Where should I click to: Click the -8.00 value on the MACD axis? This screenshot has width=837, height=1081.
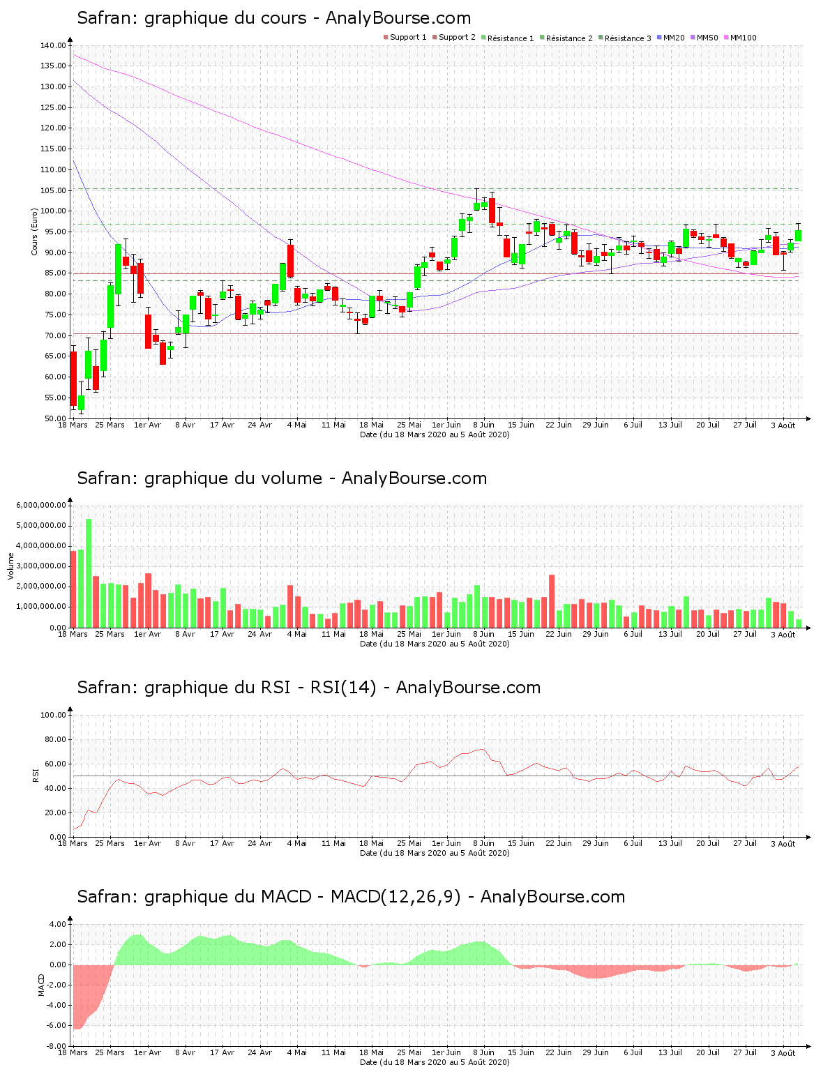coord(56,1046)
